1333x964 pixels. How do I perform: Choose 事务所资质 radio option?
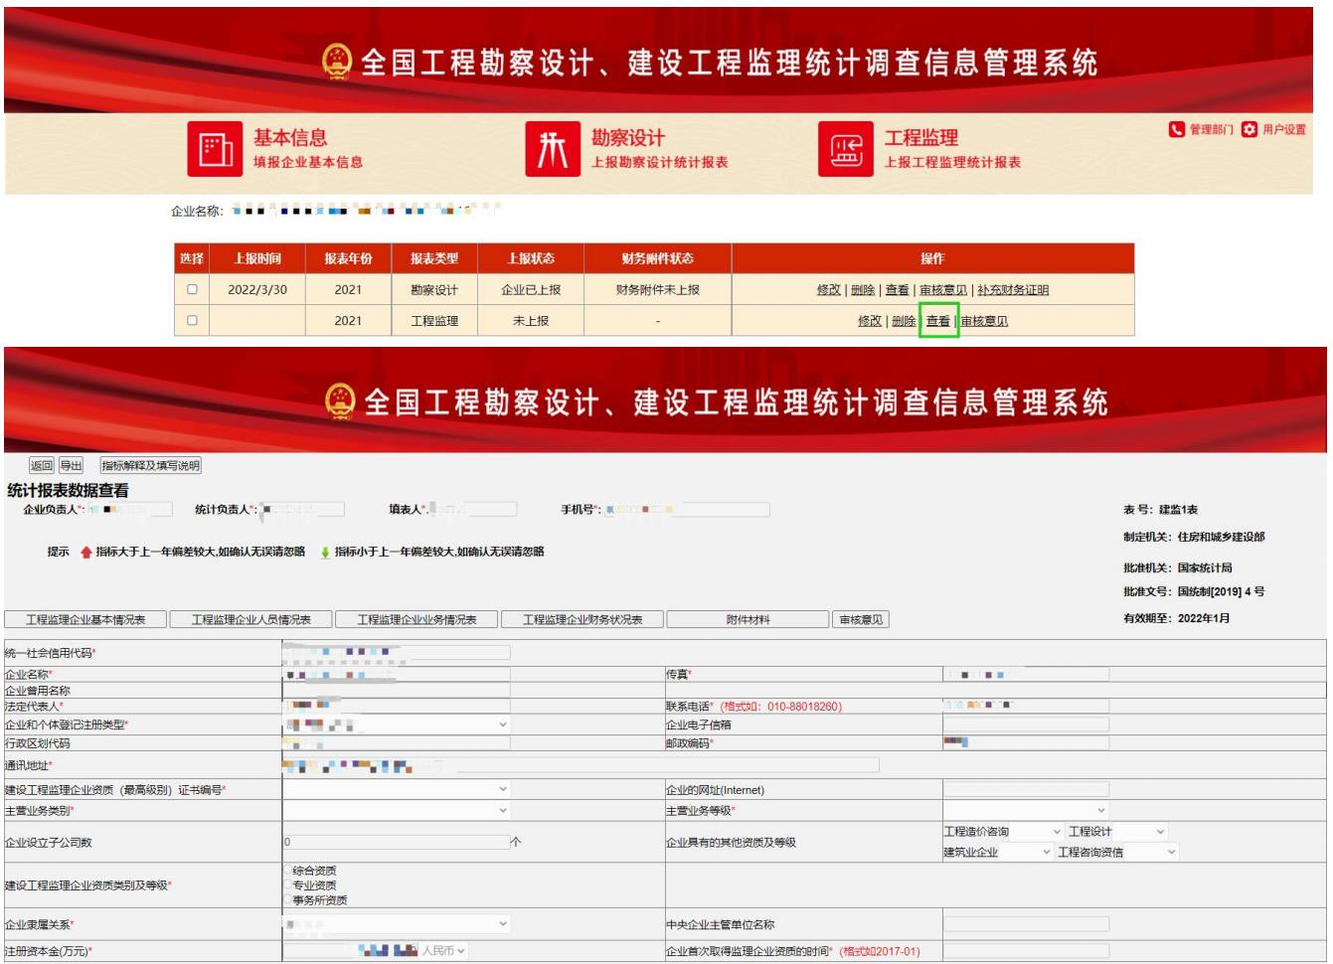(x=288, y=900)
